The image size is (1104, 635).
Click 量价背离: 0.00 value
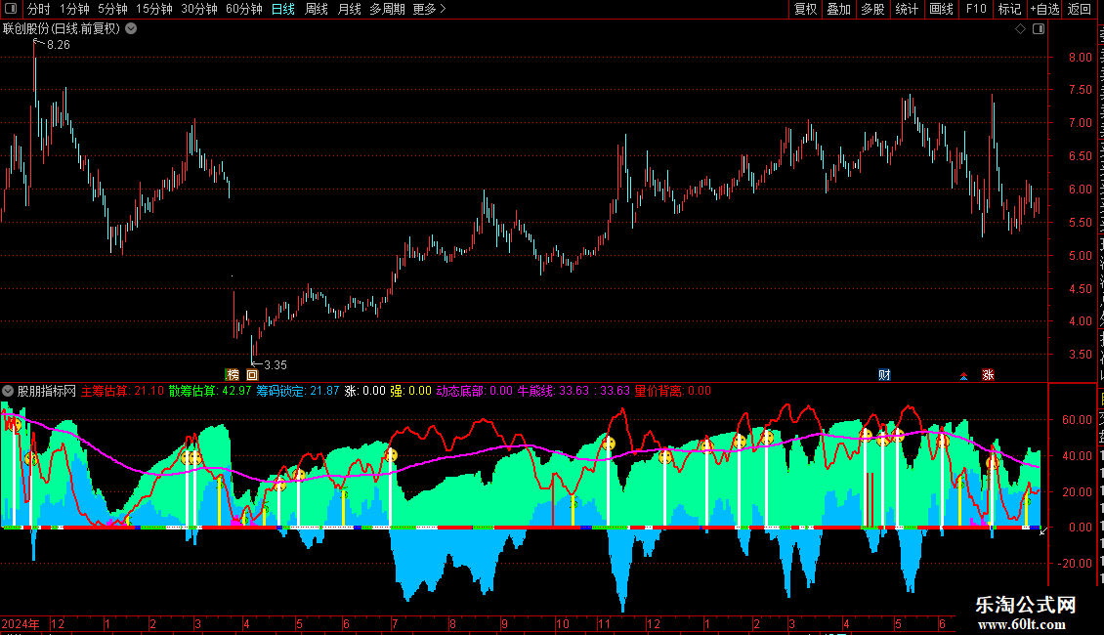coord(673,391)
